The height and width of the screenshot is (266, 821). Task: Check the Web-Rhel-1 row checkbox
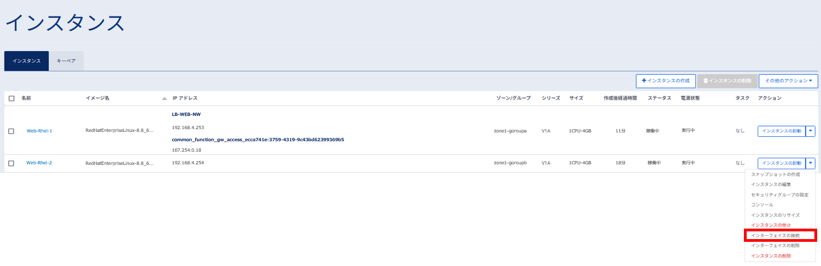pyautogui.click(x=12, y=131)
